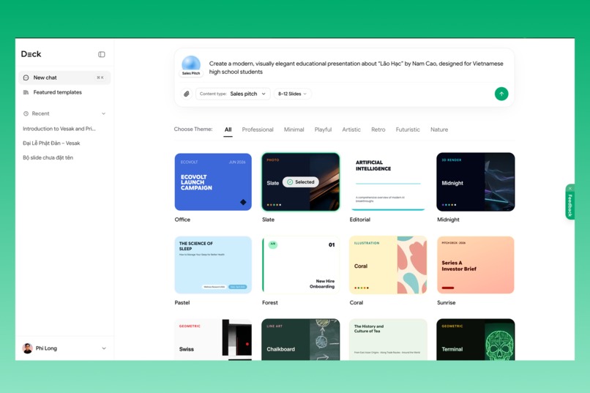590x393 pixels.
Task: Click the Editorial label under thumbnail
Action: 359,220
